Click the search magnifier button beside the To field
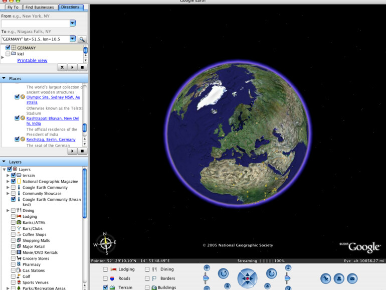386x290 pixels. tap(82, 39)
